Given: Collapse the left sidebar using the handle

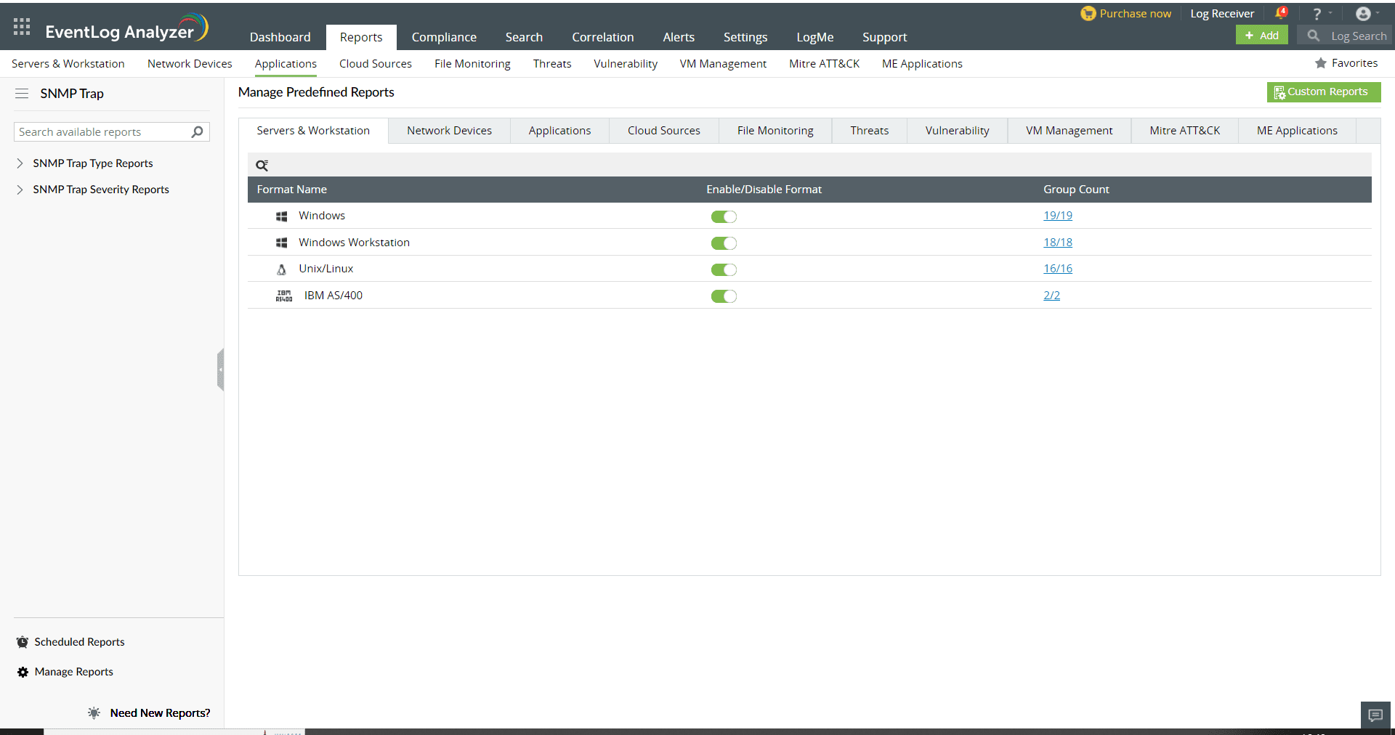Looking at the screenshot, I should [x=220, y=370].
